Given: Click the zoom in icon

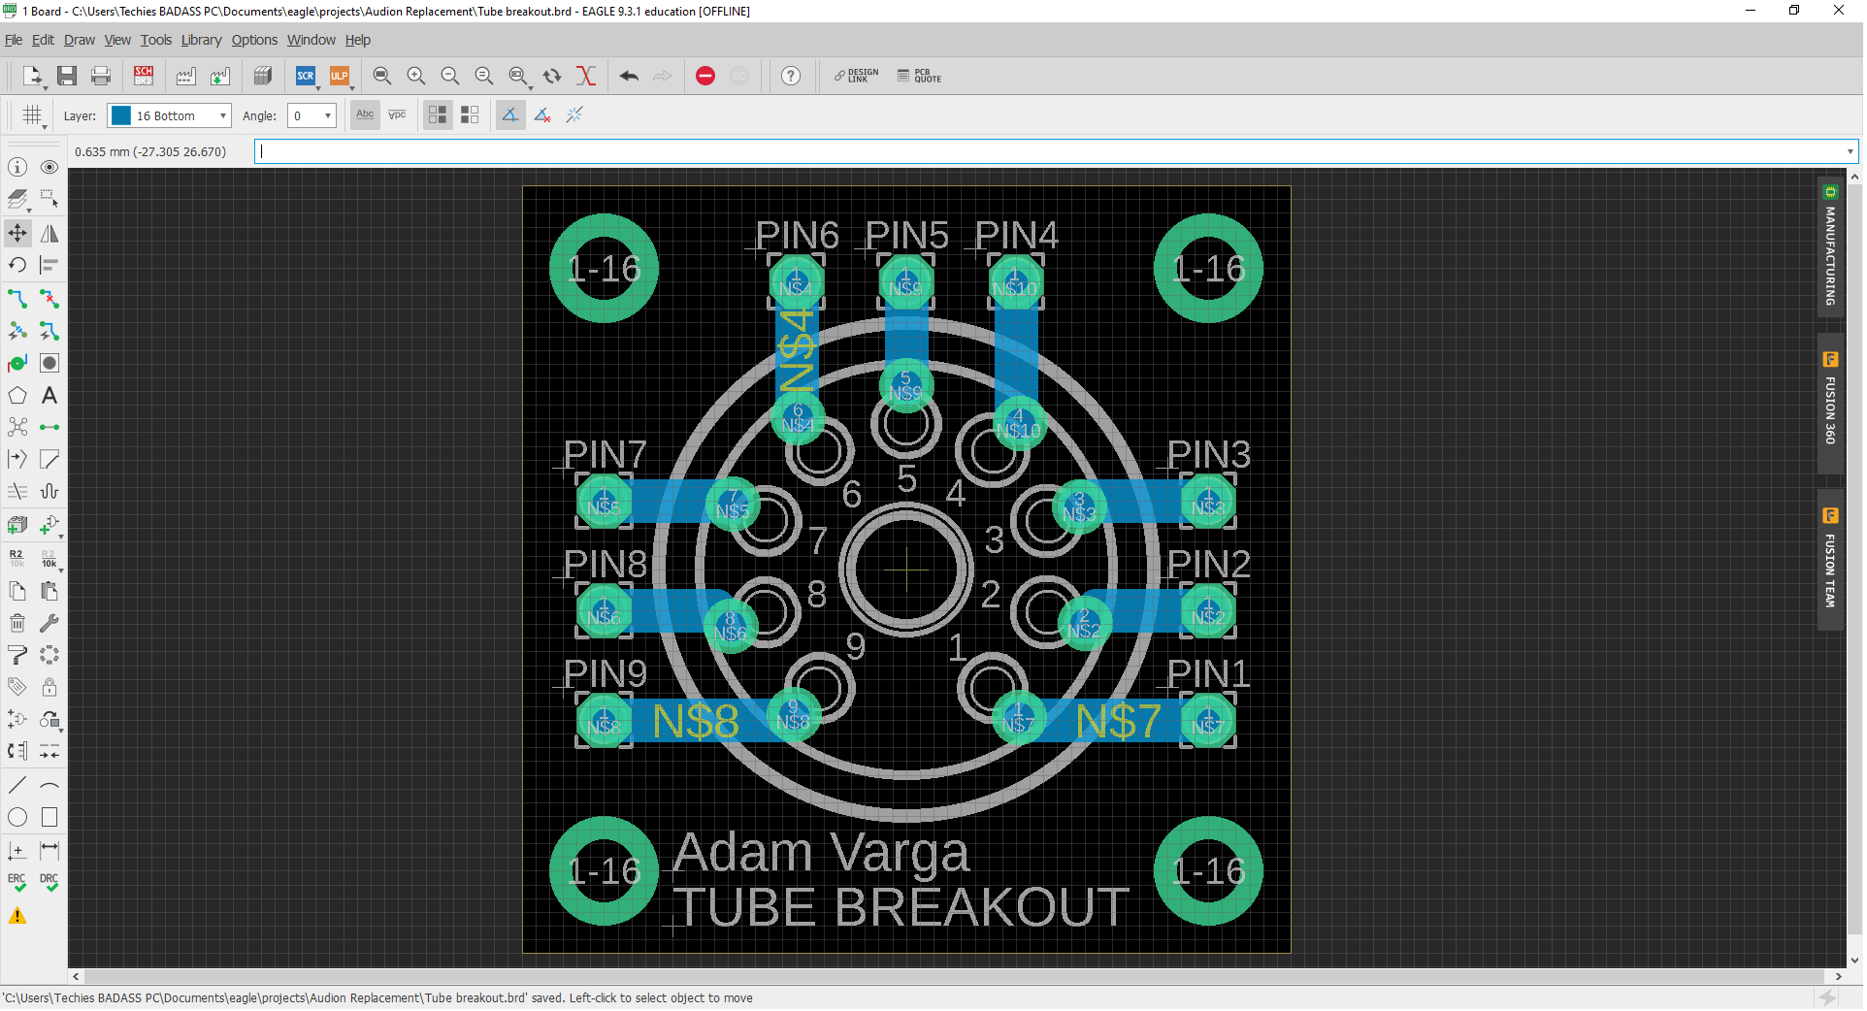Looking at the screenshot, I should [416, 76].
